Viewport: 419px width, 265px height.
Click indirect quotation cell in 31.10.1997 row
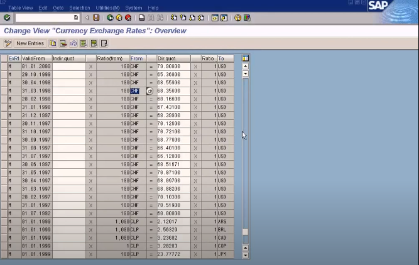(69, 132)
